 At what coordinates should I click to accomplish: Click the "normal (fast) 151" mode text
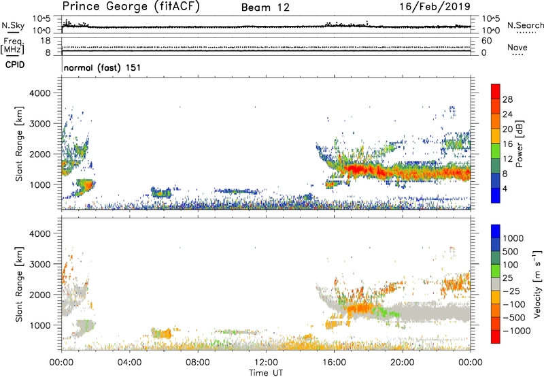103,67
